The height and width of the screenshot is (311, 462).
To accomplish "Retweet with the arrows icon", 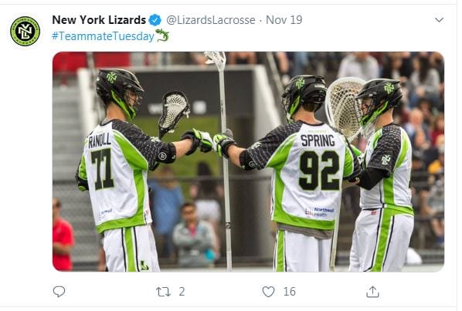I will [x=163, y=292].
